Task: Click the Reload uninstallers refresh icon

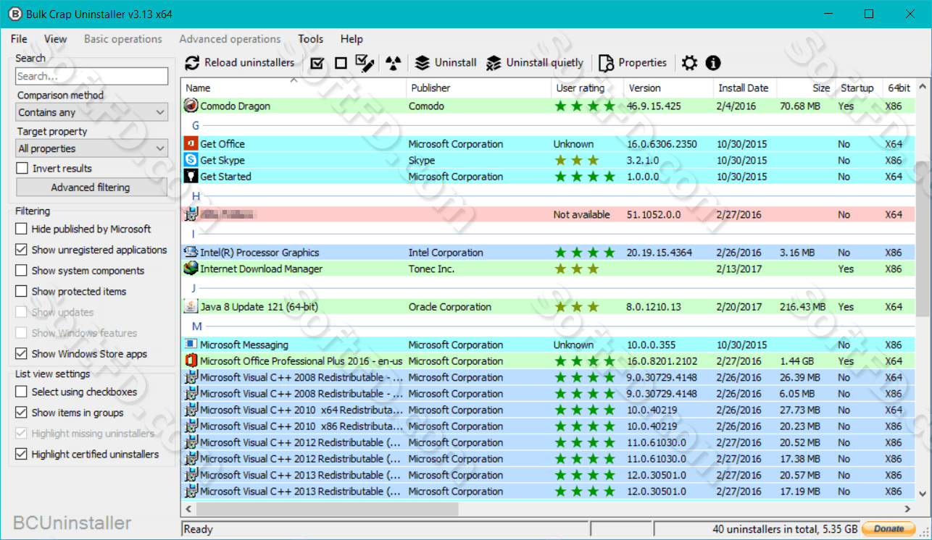Action: click(192, 63)
